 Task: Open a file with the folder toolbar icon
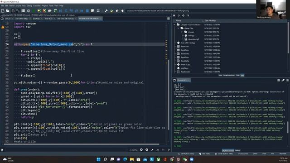[x=8, y=11]
